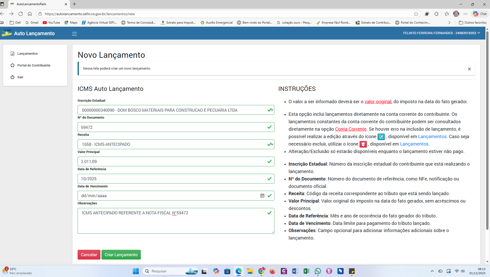This screenshot has width=490, height=277.
Task: Expand the Inscrição Estadual dropdown
Action: [272, 110]
